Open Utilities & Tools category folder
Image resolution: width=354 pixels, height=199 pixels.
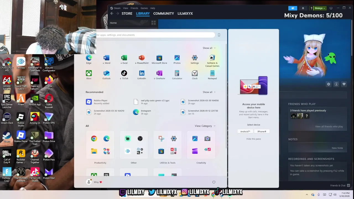[167, 145]
